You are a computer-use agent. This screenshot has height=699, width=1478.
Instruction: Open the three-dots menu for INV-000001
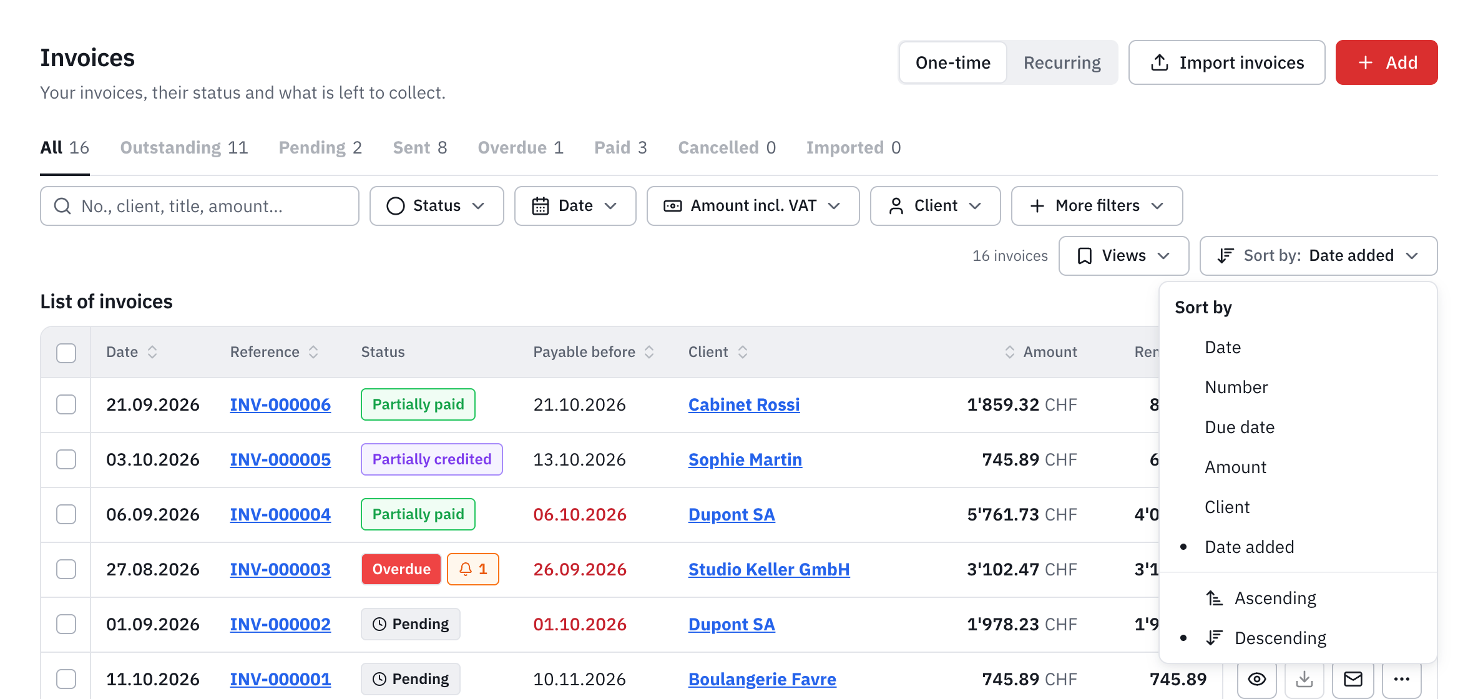pos(1401,679)
